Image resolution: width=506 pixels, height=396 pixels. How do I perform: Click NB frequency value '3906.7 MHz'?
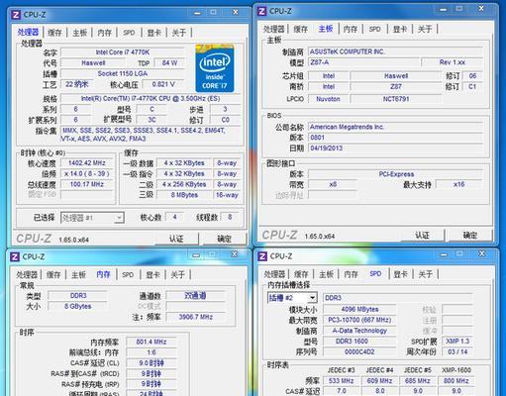[x=195, y=317]
